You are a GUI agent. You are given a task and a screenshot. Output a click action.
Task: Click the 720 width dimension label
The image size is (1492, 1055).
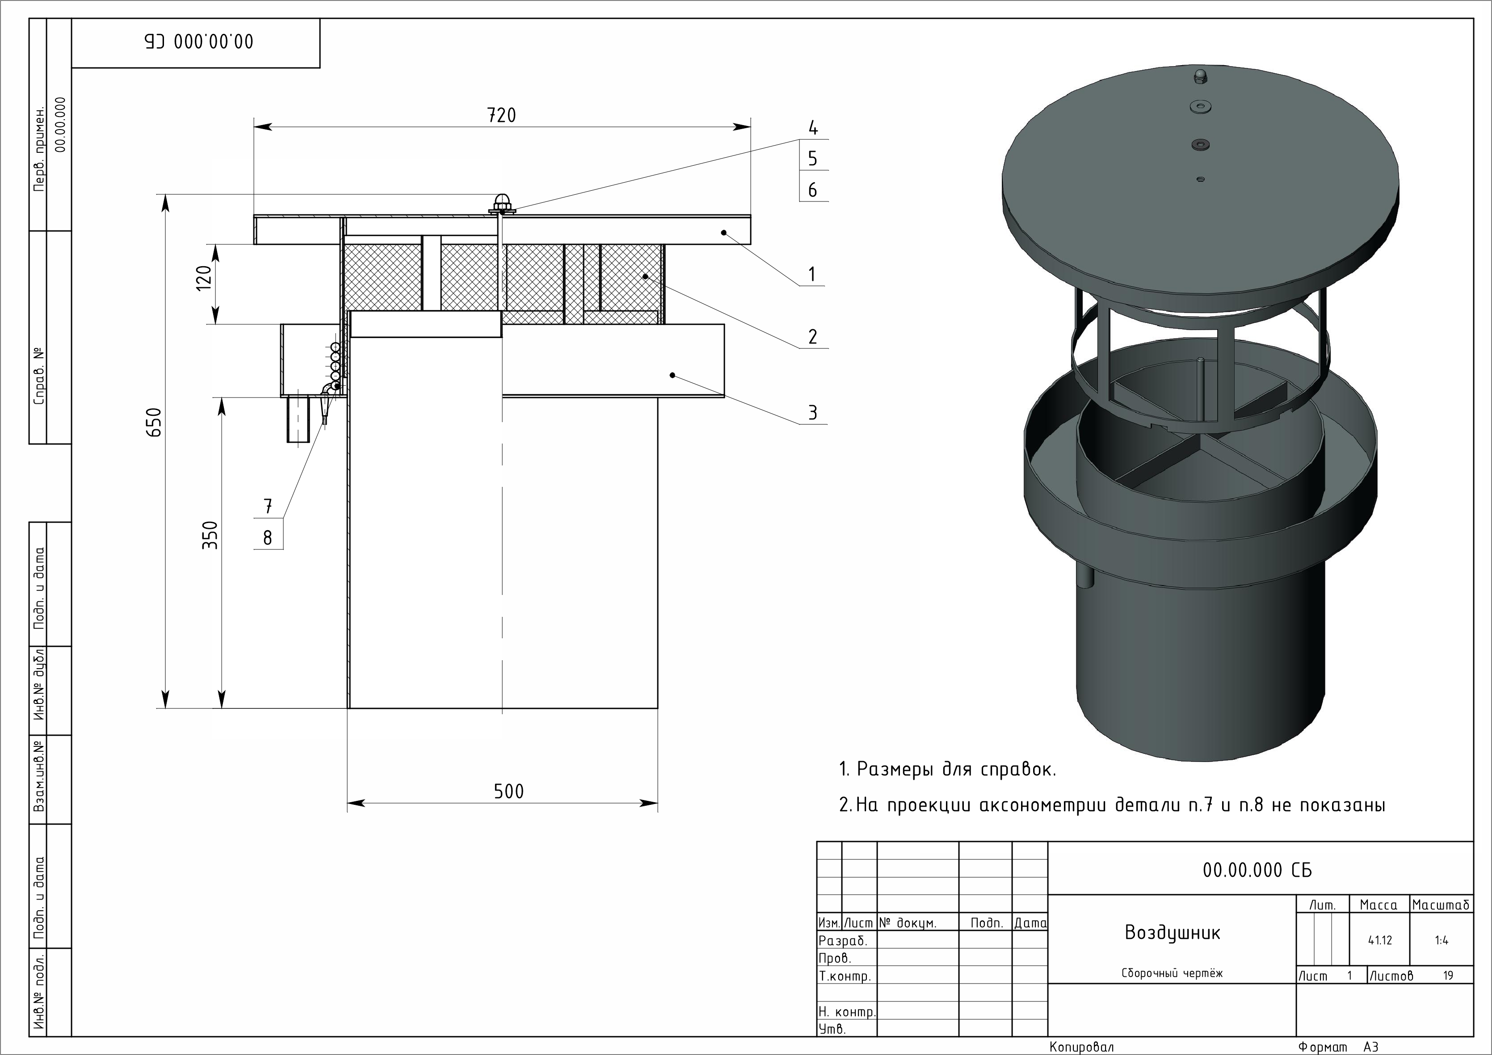click(501, 116)
